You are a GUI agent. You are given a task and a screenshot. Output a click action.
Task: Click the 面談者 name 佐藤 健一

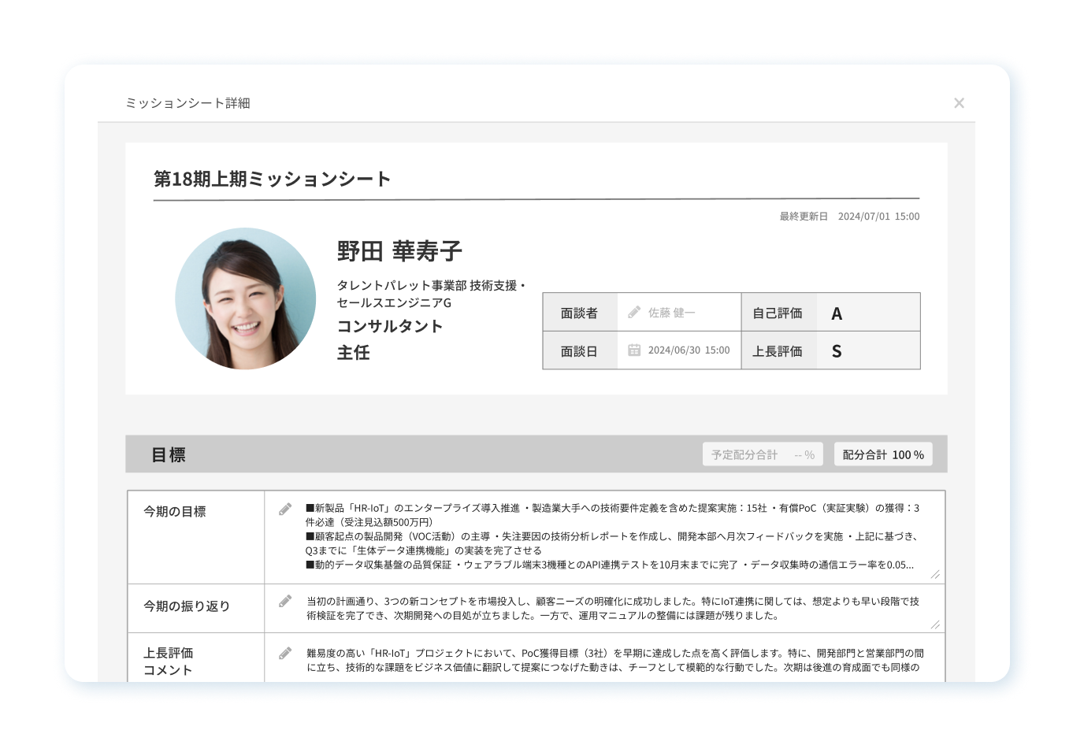tap(671, 313)
